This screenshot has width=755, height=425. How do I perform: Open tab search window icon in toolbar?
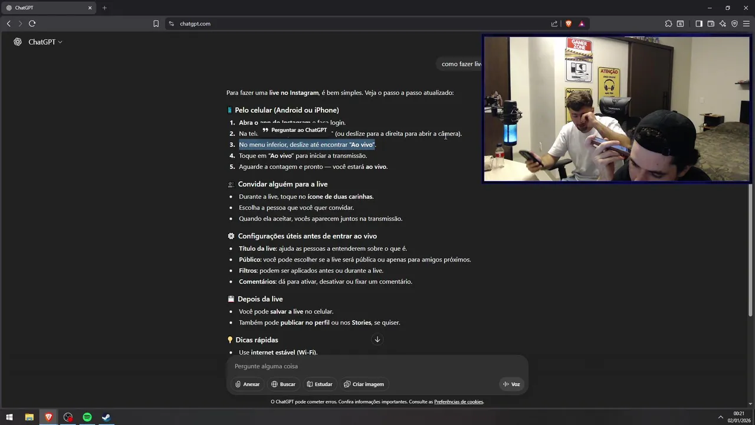point(681,24)
